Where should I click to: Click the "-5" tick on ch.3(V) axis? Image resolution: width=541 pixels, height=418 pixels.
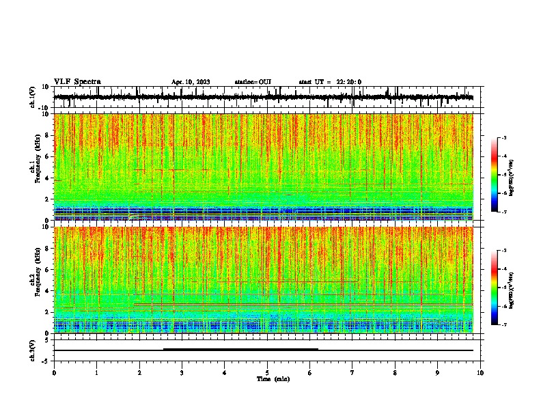click(x=46, y=361)
